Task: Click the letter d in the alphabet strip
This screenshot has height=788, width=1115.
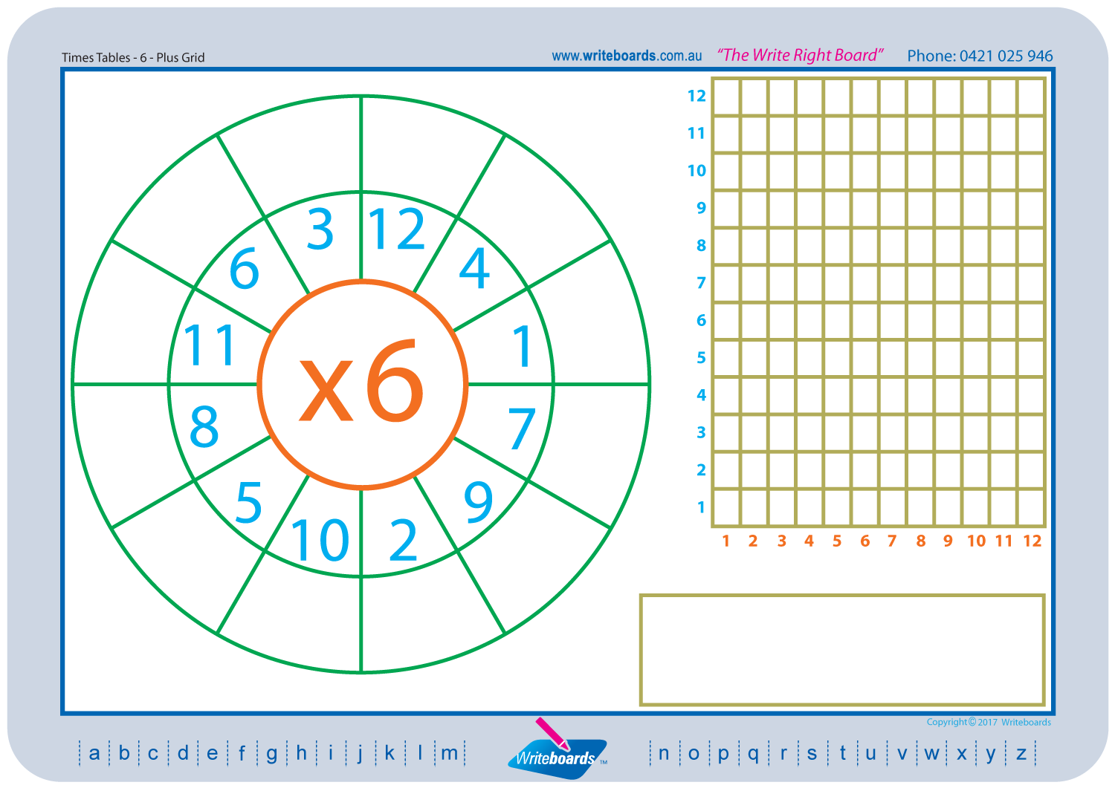Action: (183, 752)
